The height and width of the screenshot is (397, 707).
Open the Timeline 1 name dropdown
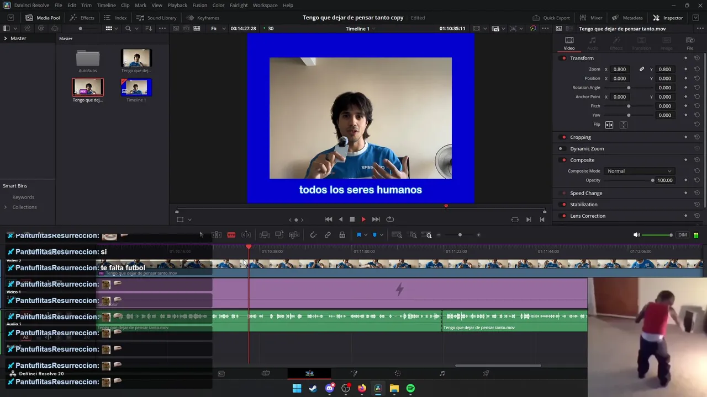pos(360,29)
